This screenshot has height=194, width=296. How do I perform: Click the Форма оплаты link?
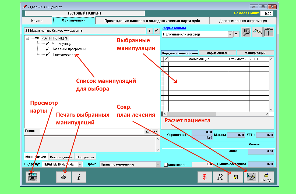pos(174,28)
